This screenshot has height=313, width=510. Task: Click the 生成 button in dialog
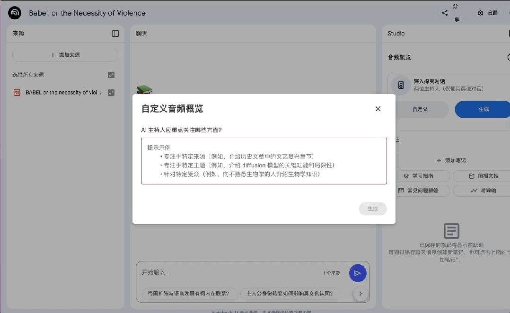pos(373,209)
